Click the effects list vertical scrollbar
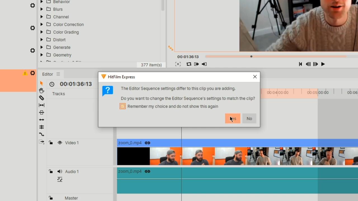Viewport: 358px width, 201px height. coord(163,5)
